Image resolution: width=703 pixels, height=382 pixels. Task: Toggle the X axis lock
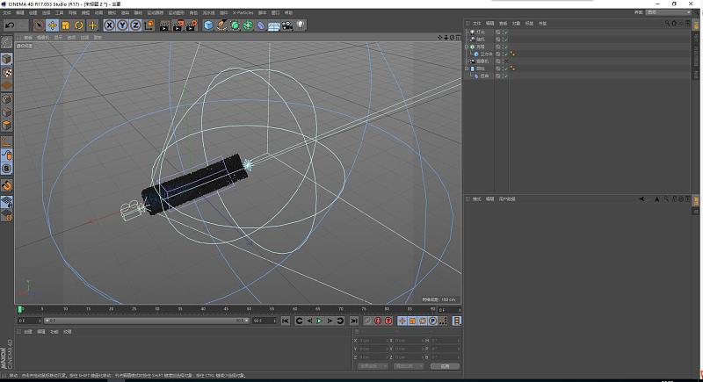pyautogui.click(x=110, y=25)
